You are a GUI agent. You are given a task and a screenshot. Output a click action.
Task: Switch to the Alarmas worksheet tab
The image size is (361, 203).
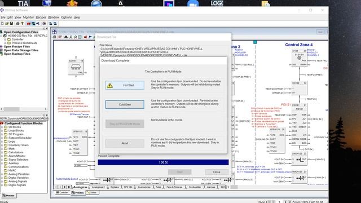[211, 187]
